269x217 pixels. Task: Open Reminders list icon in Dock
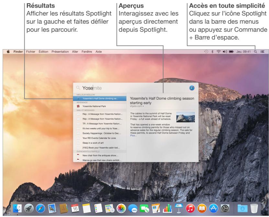pos(98,208)
